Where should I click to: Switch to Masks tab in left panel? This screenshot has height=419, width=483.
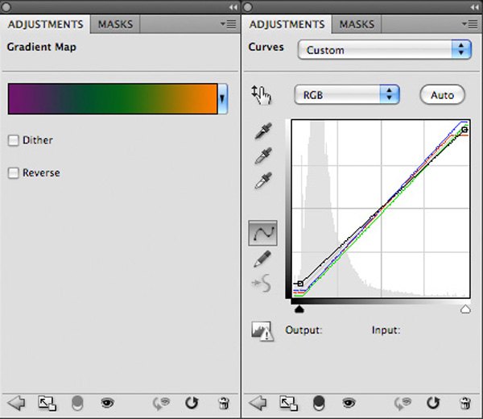[x=115, y=24]
